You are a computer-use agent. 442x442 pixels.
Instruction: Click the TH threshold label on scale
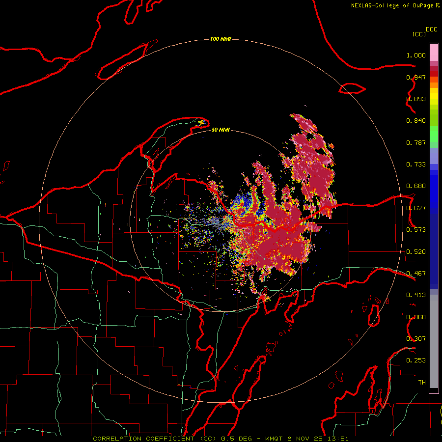422,383
